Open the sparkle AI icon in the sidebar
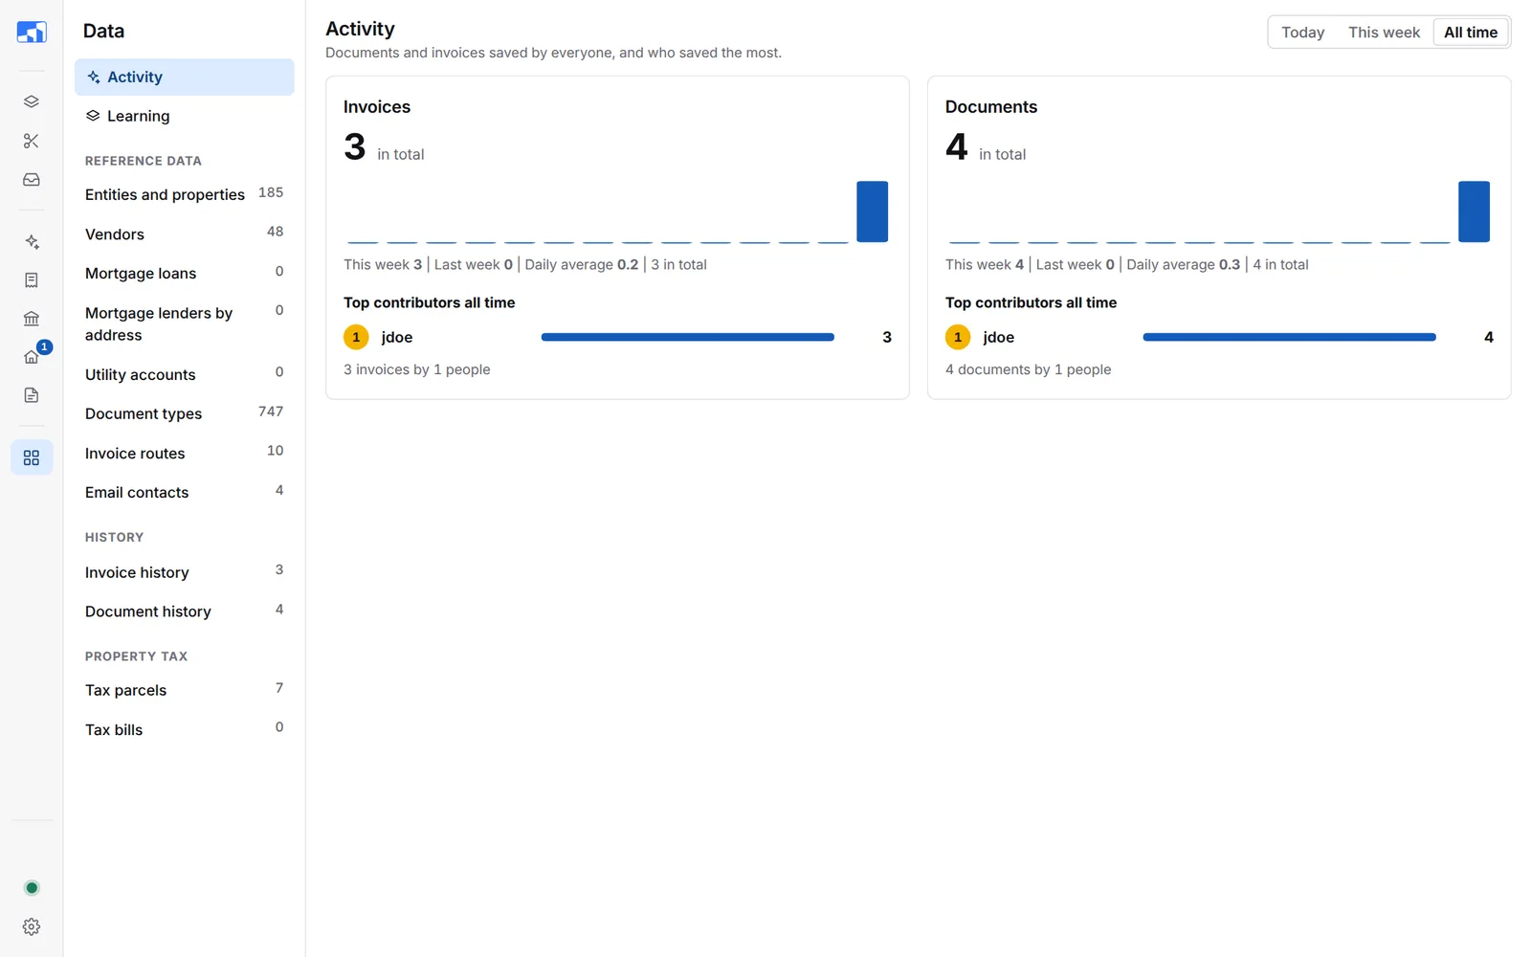 tap(32, 241)
